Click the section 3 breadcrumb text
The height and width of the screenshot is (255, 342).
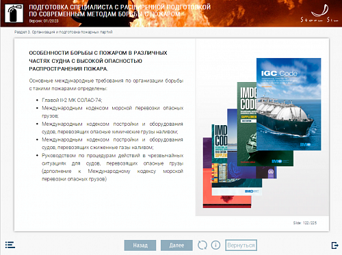click(64, 32)
